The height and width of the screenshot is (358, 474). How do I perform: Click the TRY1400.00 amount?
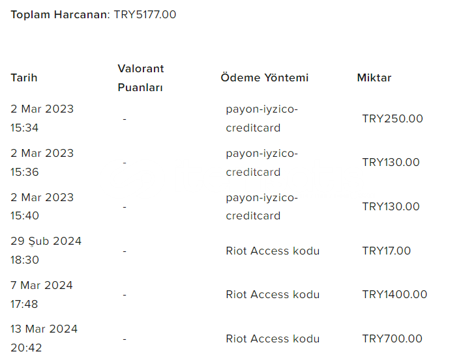(394, 294)
